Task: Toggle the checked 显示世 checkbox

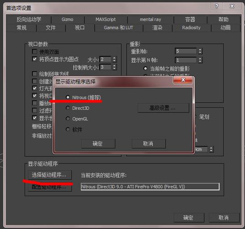Action: 34,118
